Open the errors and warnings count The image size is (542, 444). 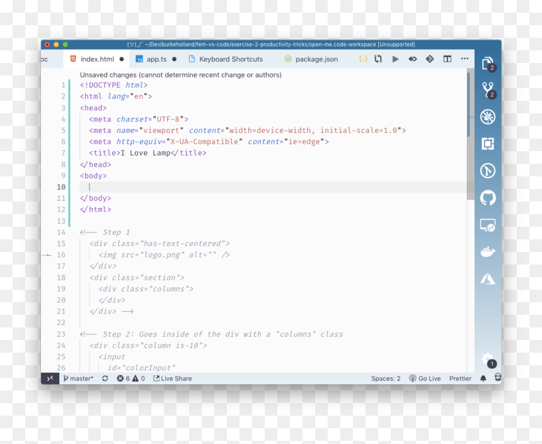click(x=130, y=379)
